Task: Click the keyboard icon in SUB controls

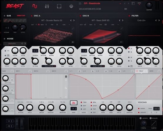Action: [x=8, y=56]
